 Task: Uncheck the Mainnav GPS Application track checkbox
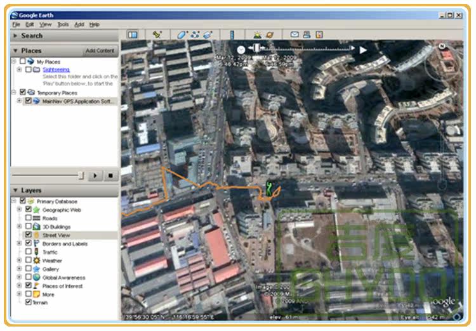(x=28, y=101)
